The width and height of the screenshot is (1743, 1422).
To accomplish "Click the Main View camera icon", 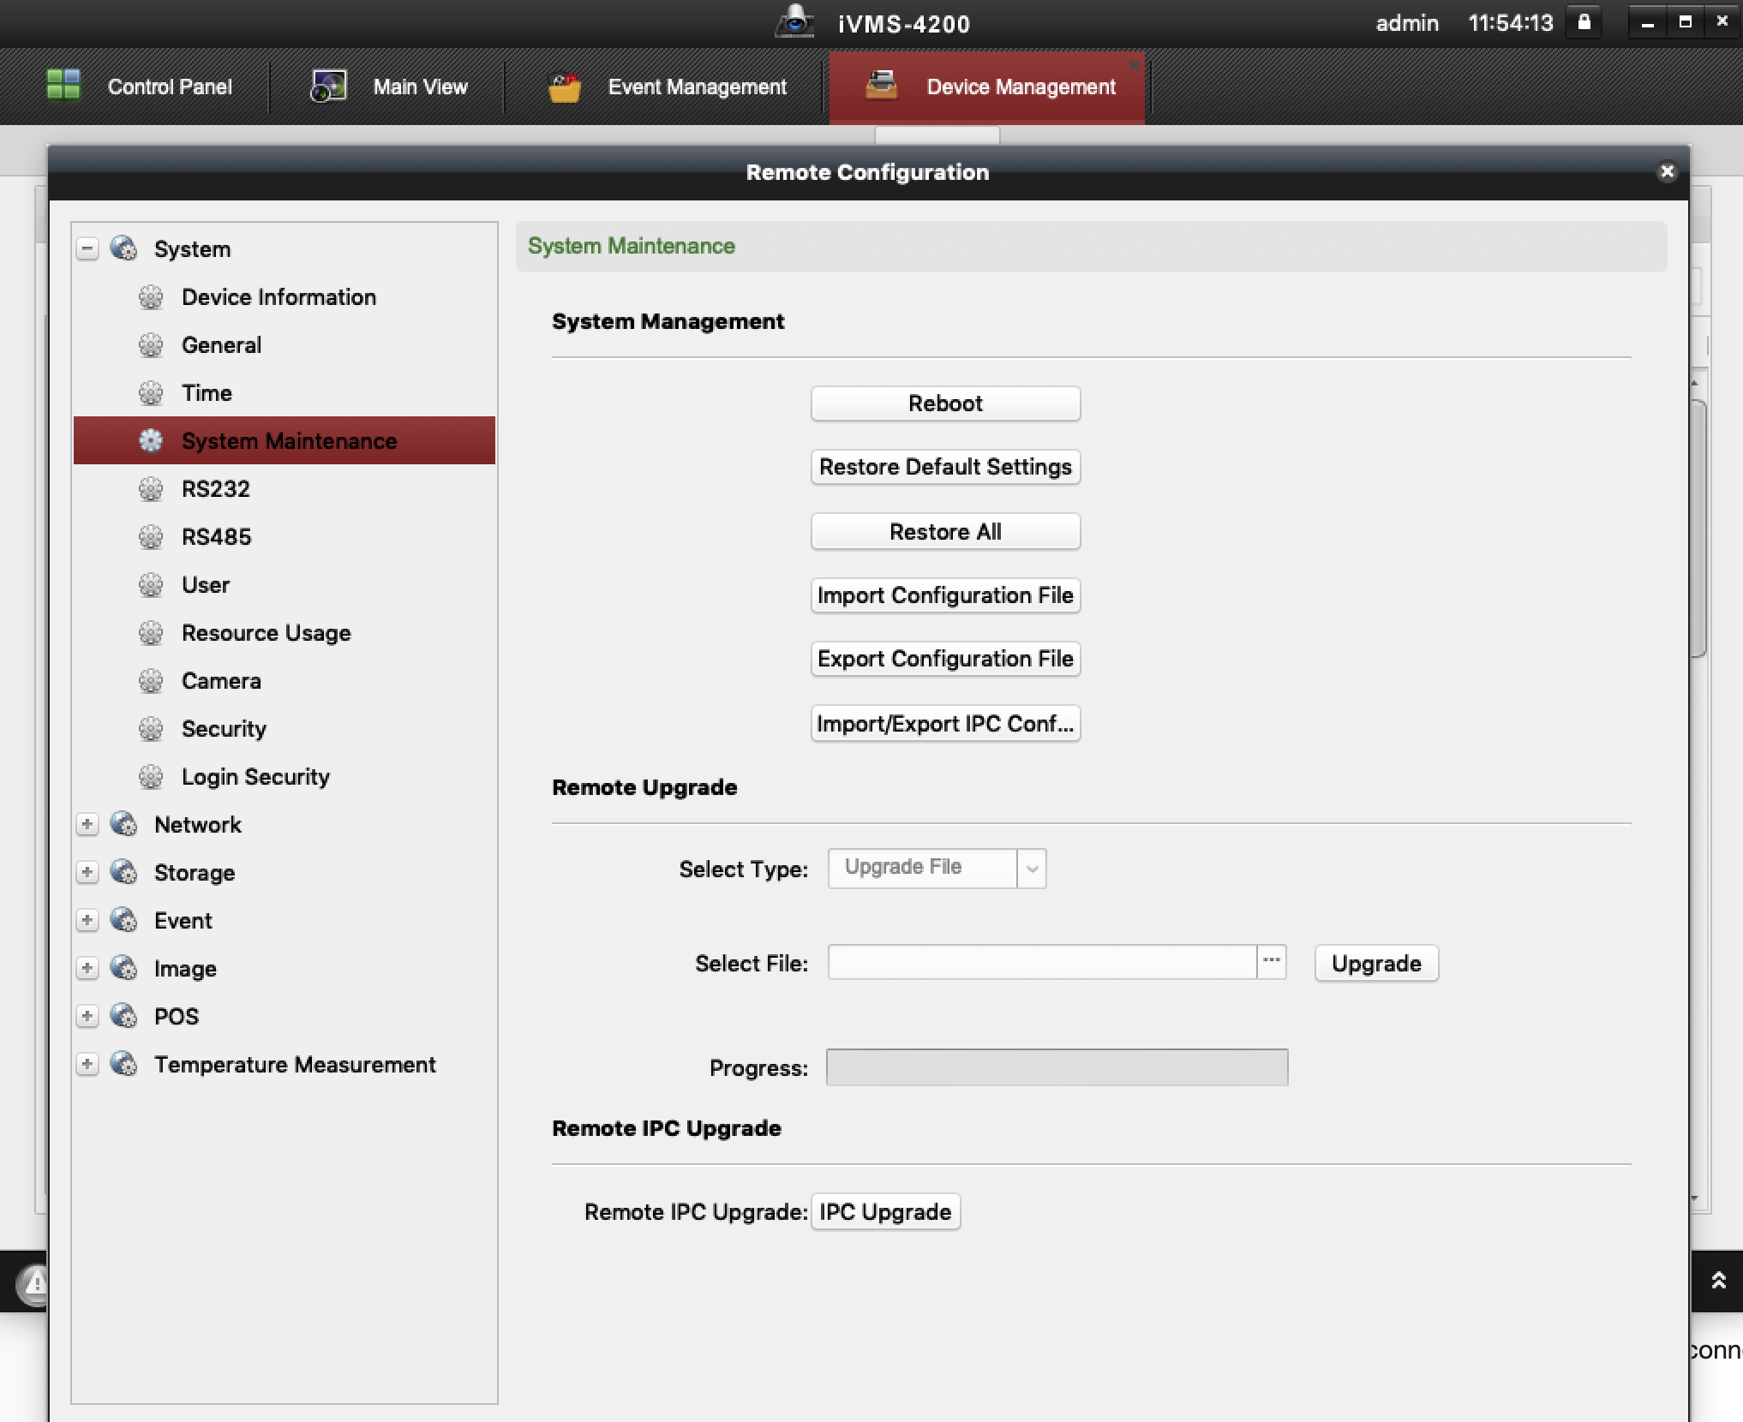I will [328, 86].
